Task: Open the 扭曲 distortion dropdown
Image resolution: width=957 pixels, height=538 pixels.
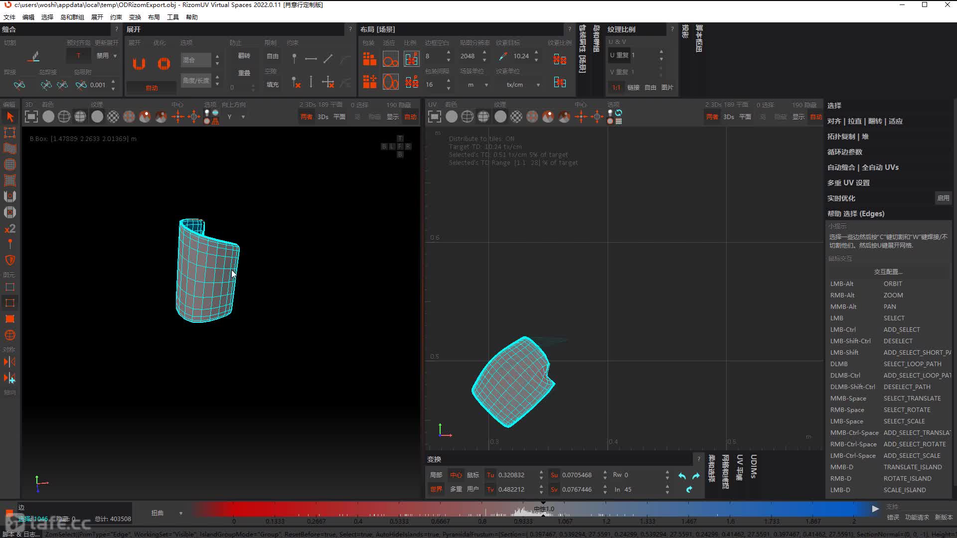Action: [x=166, y=513]
